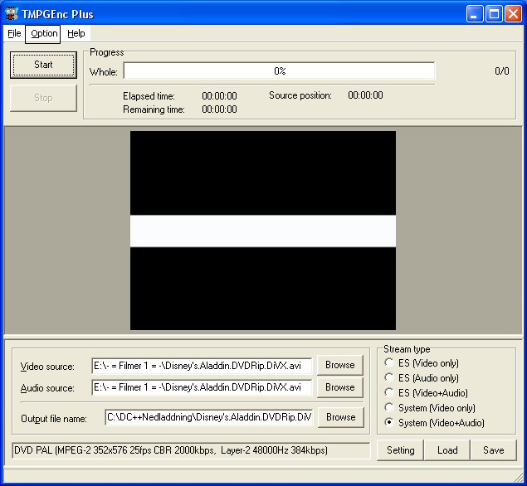This screenshot has width=527, height=486.
Task: Click the TMPGEnc Plus title bar app icon
Action: click(x=12, y=14)
